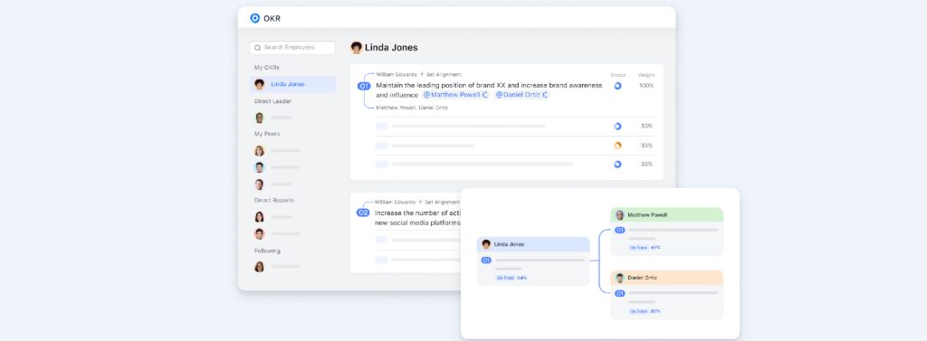Click Linda Jones avatar in alignment map
Screen dimensions: 927x341
pos(486,244)
